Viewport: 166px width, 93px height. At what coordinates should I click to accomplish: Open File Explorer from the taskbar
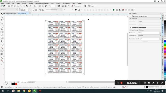[19, 91]
